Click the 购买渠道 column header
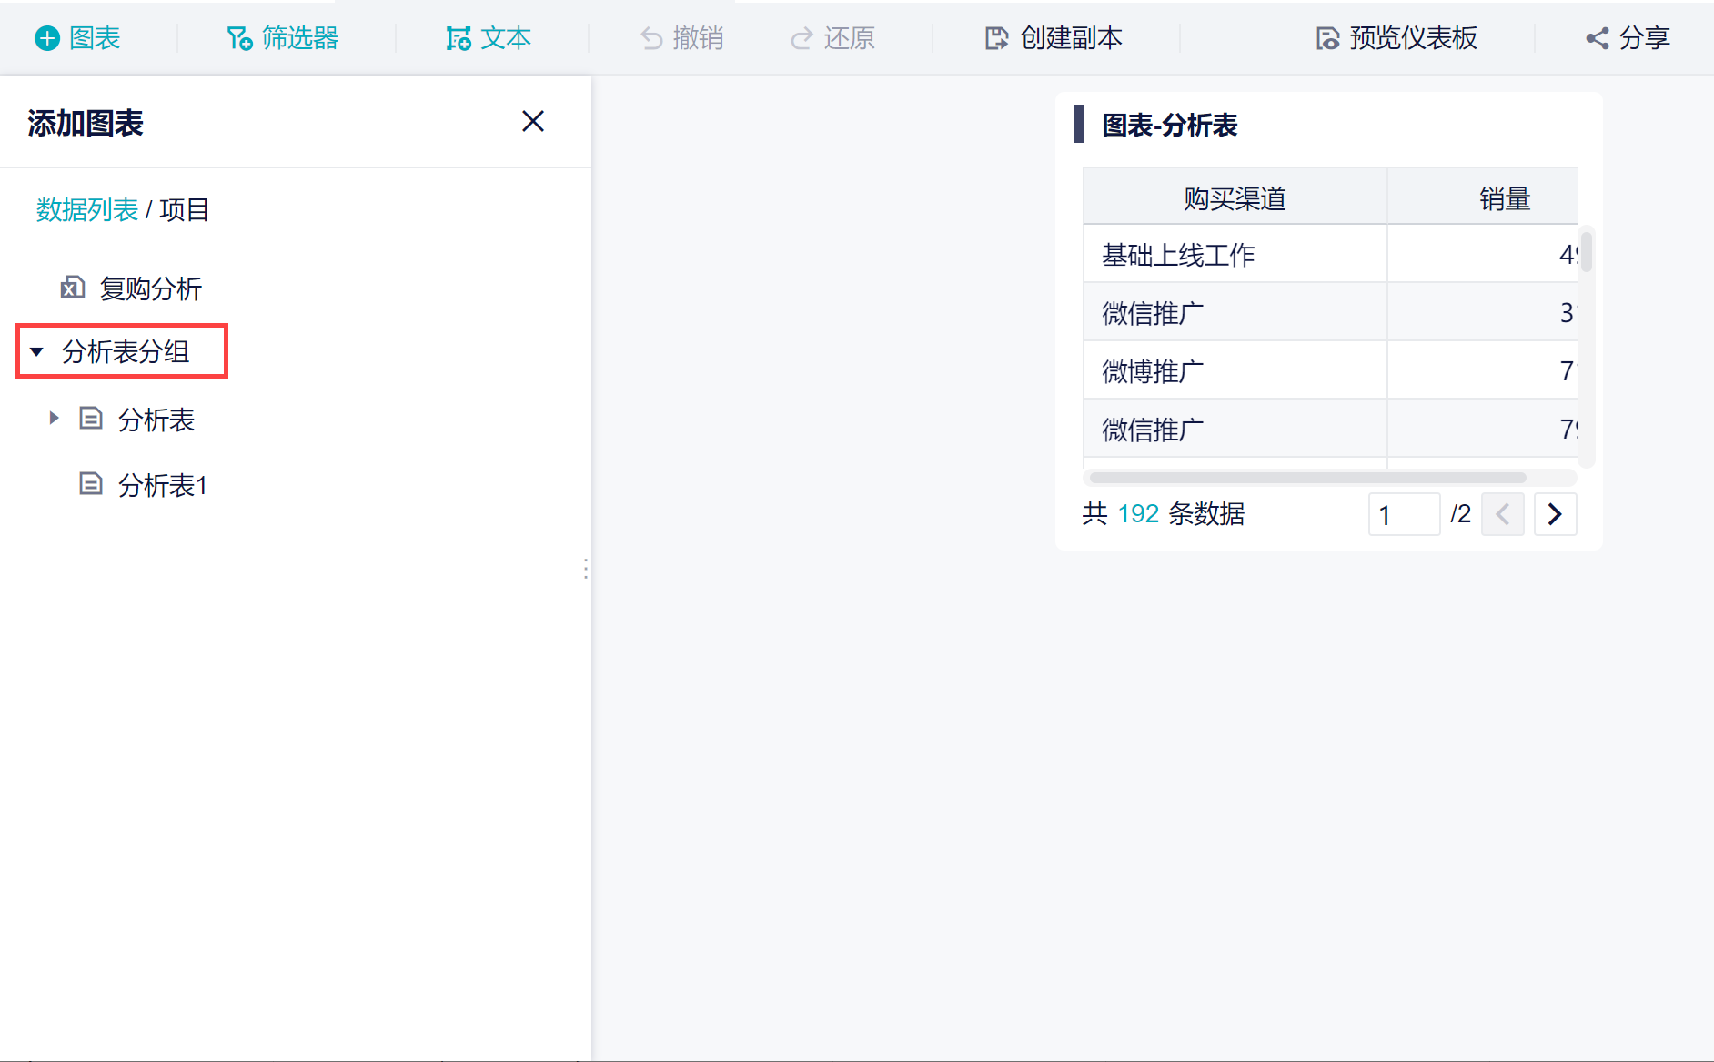Image resolution: width=1714 pixels, height=1062 pixels. [x=1235, y=197]
